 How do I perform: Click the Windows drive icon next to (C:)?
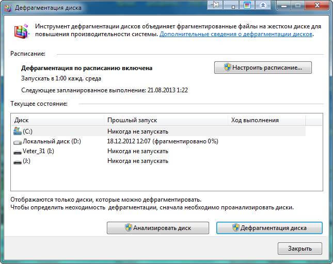pos(18,131)
